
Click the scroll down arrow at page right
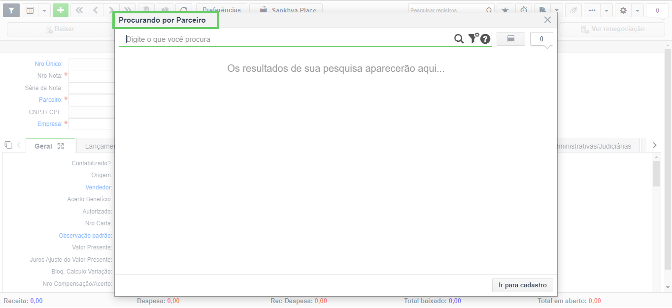pos(668,287)
